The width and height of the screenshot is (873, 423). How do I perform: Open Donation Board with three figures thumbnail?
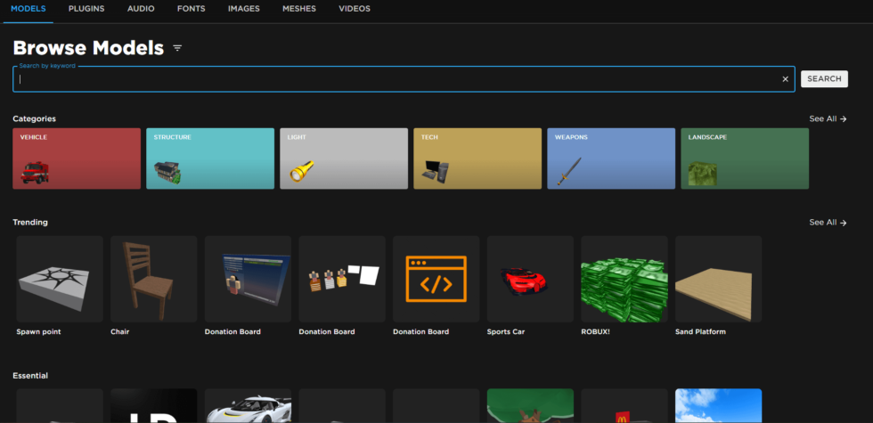(x=342, y=279)
